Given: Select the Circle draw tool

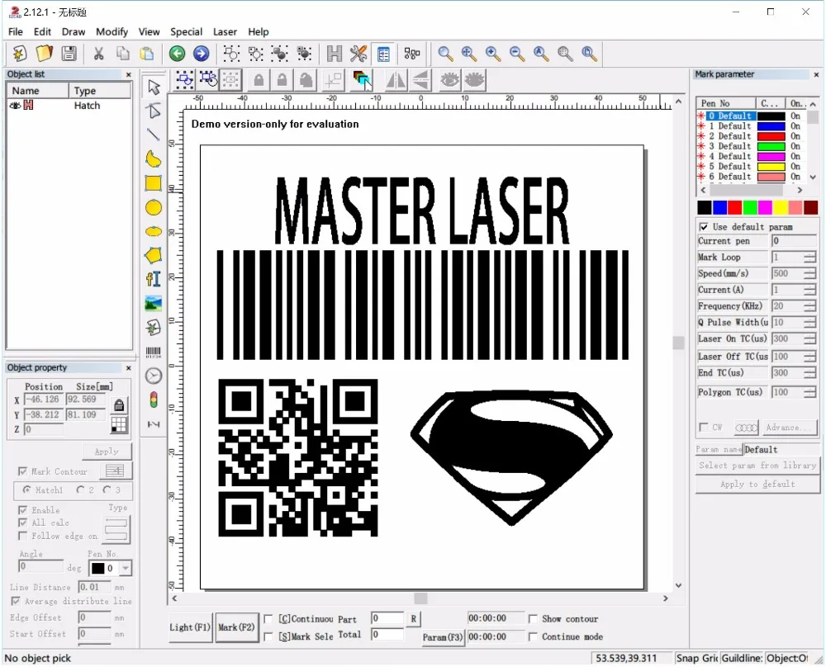Looking at the screenshot, I should (154, 207).
